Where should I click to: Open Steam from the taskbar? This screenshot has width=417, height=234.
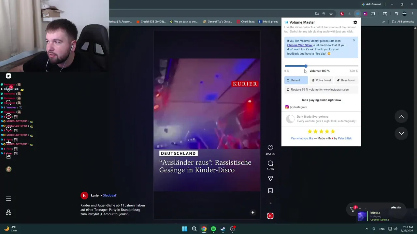[x=223, y=229]
